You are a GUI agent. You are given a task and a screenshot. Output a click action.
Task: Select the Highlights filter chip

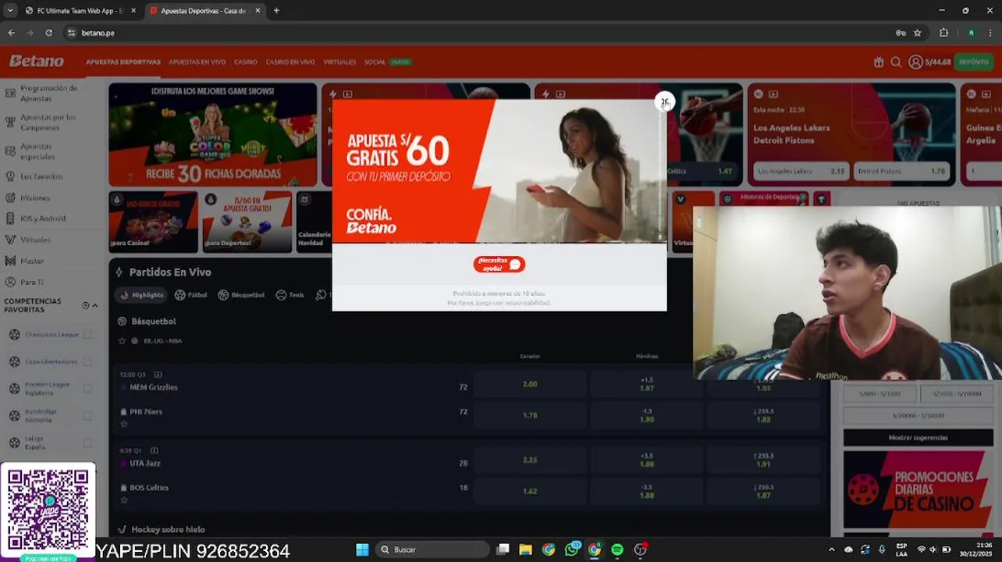click(x=141, y=295)
